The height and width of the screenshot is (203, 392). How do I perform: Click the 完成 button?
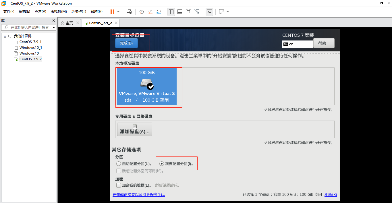pyautogui.click(x=126, y=43)
